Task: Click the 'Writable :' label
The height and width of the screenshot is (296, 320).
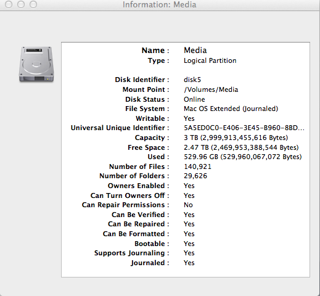Action: (152, 118)
